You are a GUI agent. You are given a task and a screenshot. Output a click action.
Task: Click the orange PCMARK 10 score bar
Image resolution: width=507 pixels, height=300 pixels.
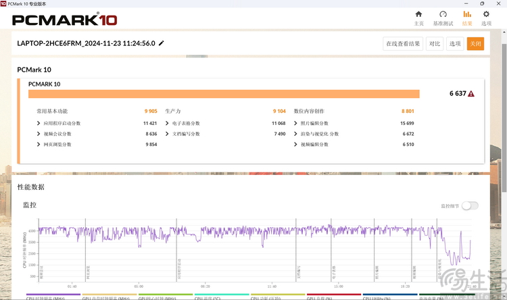(x=224, y=94)
